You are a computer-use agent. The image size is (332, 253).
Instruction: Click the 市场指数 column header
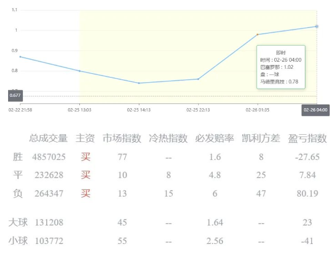122,139
